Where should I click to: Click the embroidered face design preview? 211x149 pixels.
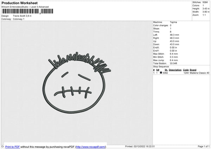pos(77,83)
